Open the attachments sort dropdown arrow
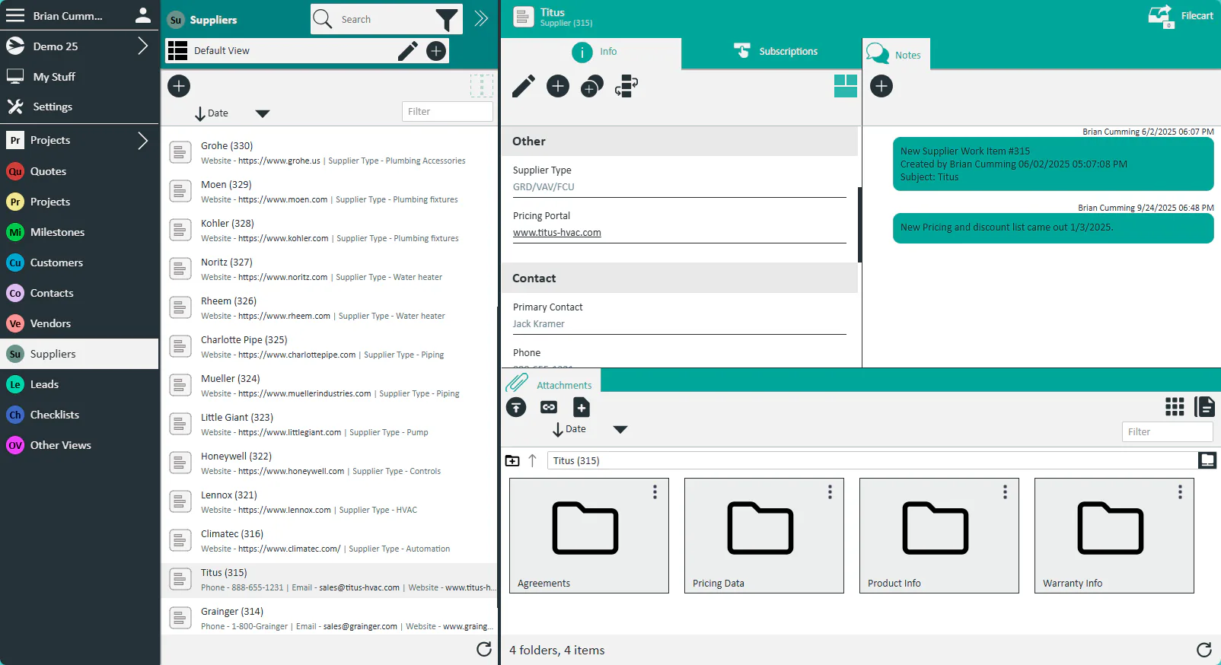Image resolution: width=1221 pixels, height=665 pixels. tap(620, 429)
